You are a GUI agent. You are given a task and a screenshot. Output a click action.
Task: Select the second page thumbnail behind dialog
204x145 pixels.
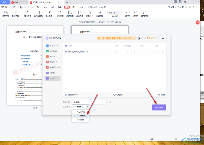tap(100, 30)
